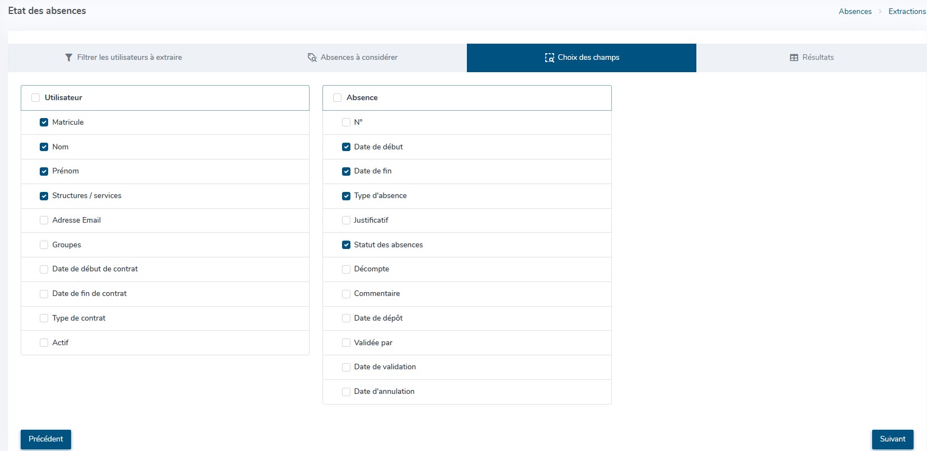The width and height of the screenshot is (927, 451).
Task: Enable the Adresse Email field
Action: [44, 220]
